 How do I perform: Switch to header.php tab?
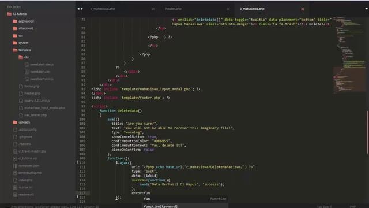173,9
